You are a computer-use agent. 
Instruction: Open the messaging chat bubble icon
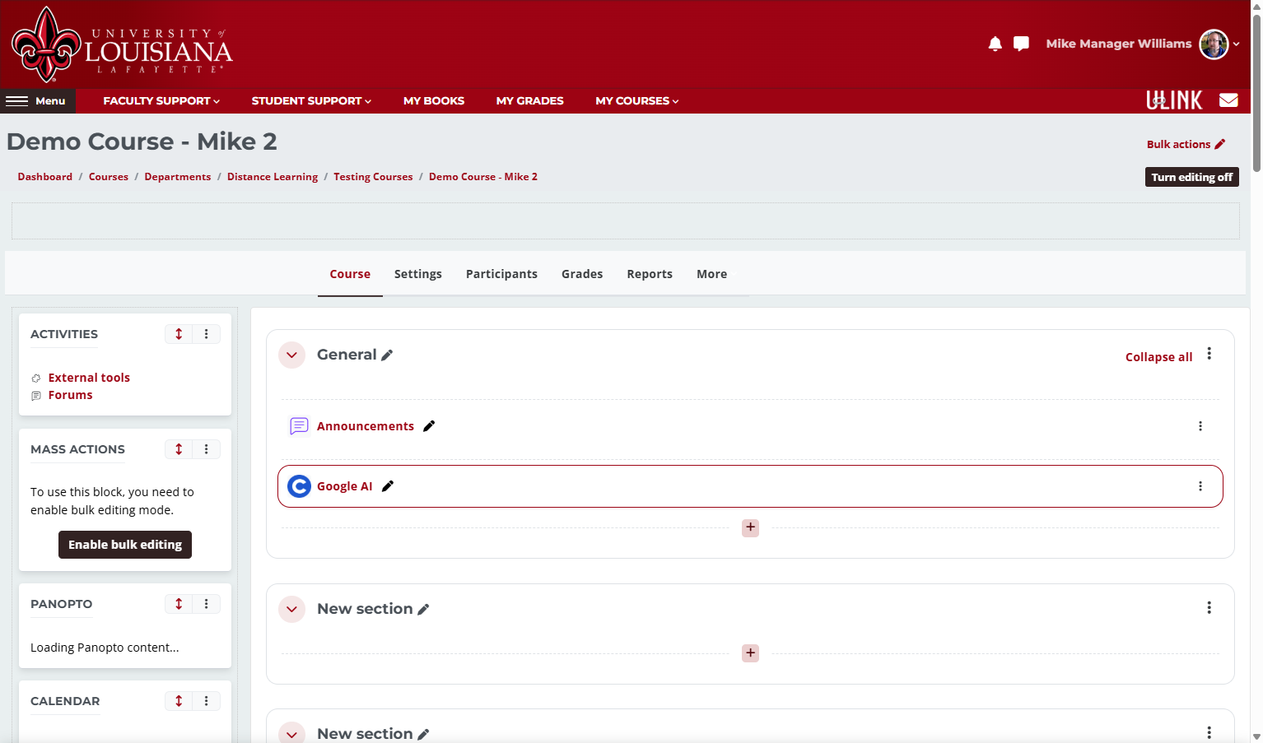click(x=1021, y=44)
